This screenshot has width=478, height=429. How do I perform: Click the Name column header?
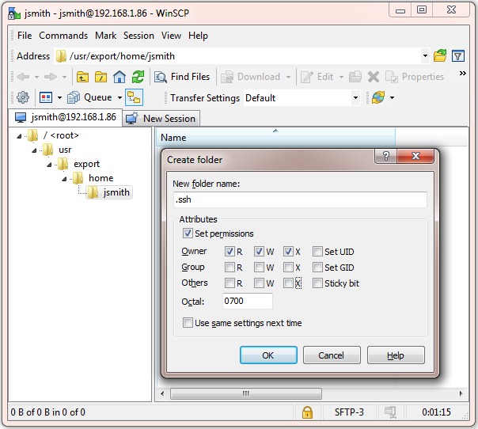pyautogui.click(x=275, y=138)
